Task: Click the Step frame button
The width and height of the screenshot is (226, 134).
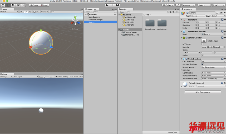Action: click(117, 5)
